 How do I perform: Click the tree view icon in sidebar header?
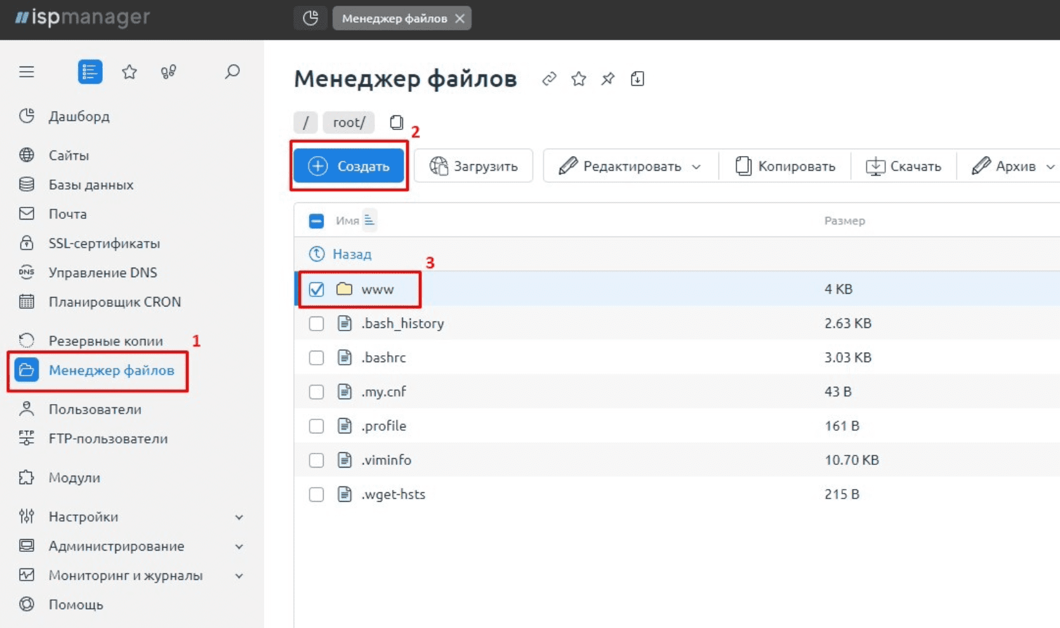tap(168, 72)
